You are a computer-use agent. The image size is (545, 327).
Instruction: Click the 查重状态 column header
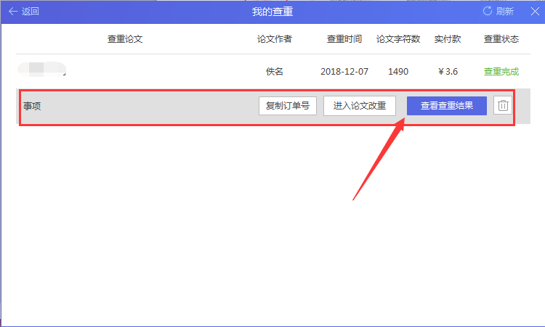click(501, 39)
